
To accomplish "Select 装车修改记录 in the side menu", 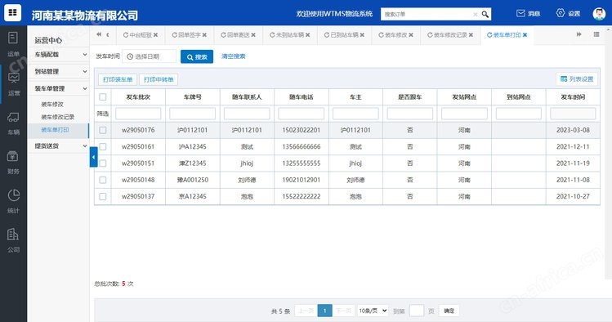I will [58, 117].
